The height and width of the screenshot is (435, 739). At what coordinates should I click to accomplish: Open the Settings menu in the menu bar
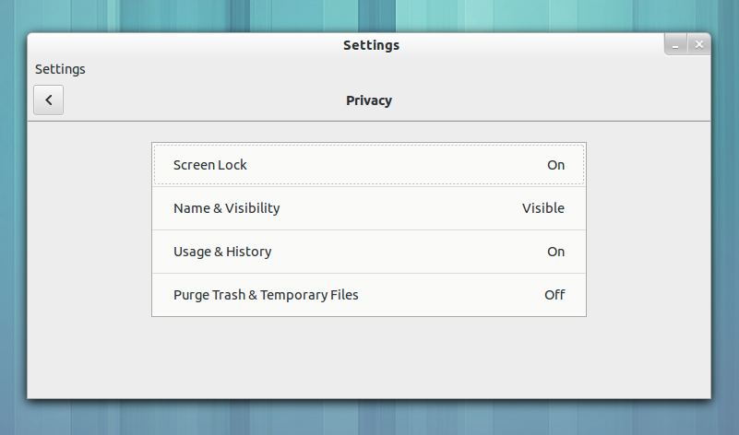pos(60,69)
